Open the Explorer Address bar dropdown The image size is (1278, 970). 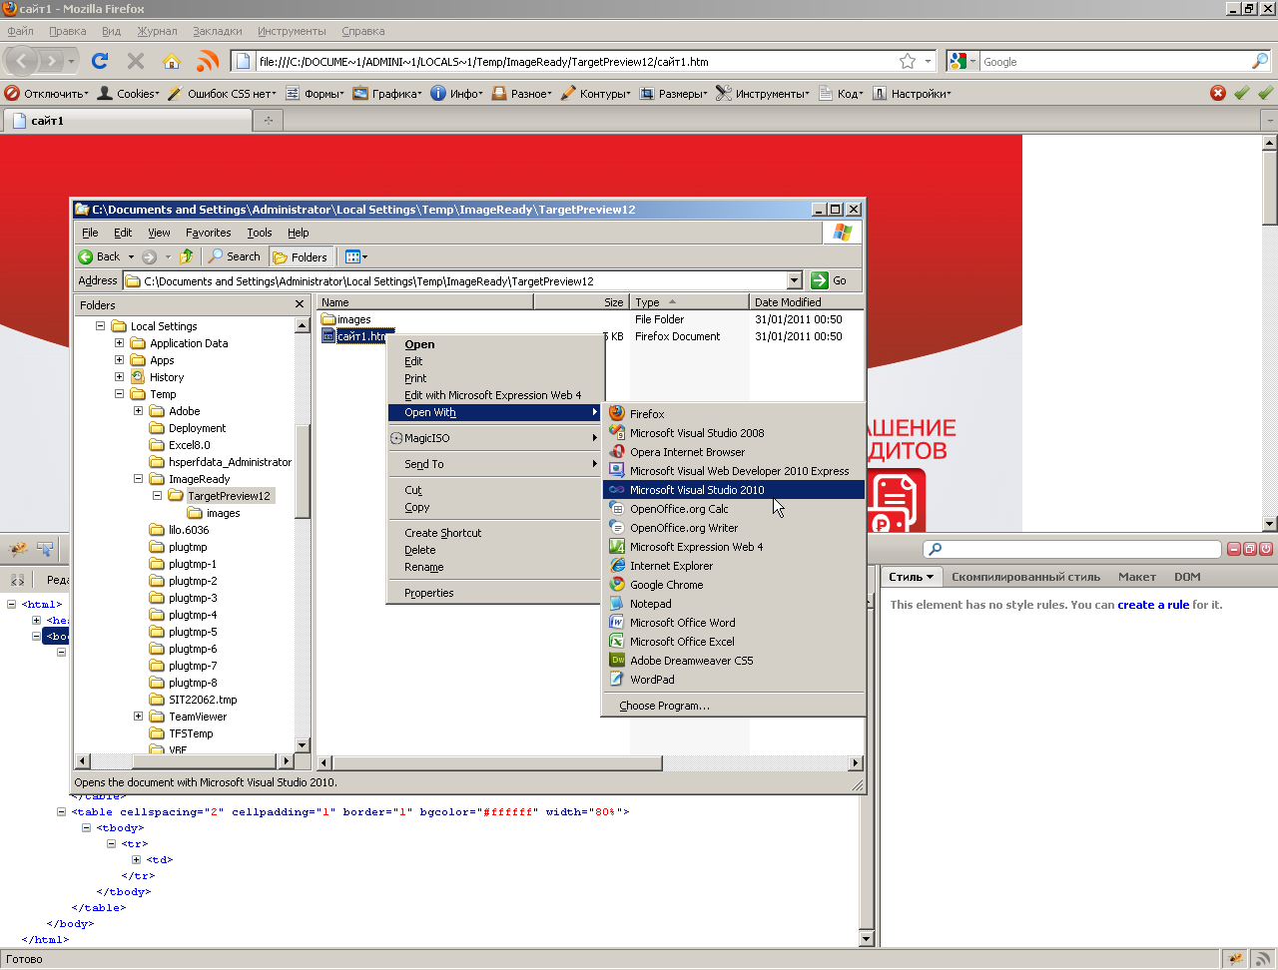coord(795,280)
